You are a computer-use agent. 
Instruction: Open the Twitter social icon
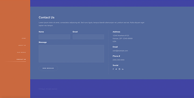pyautogui.click(x=116, y=69)
